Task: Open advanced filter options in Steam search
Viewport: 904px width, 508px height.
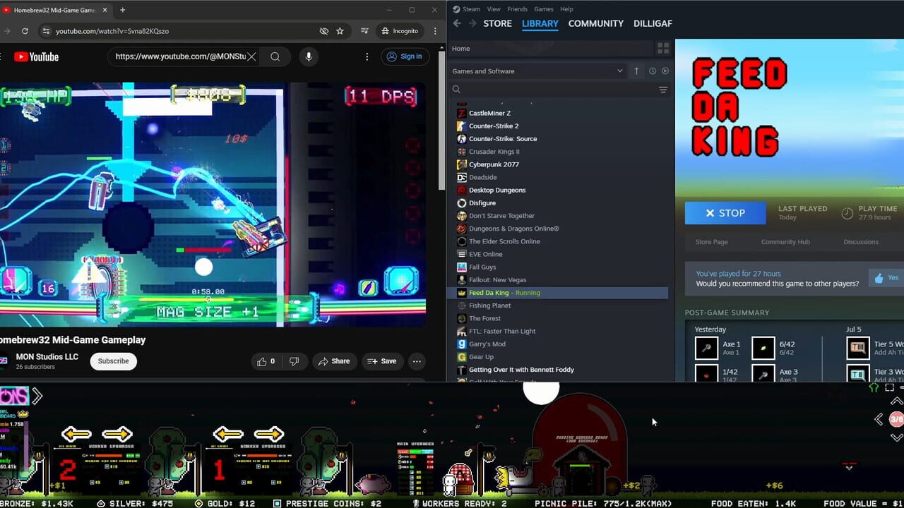Action: coord(663,90)
